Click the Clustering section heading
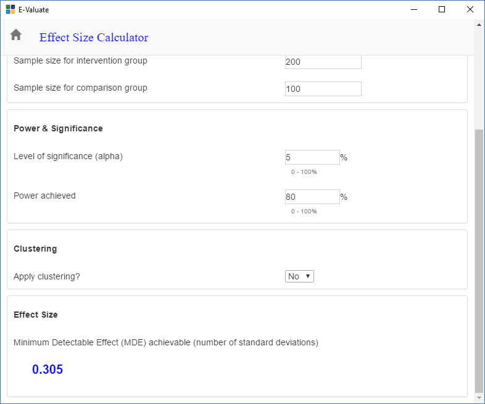This screenshot has width=485, height=404. pos(35,249)
